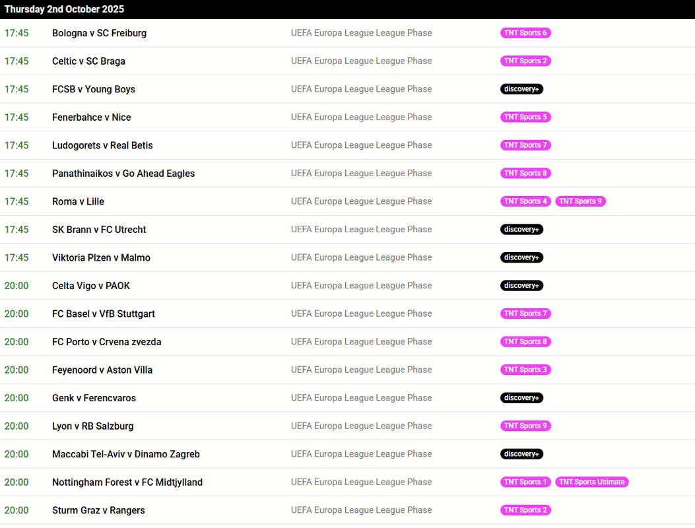Click discovery+ badge for SK Brann match
695x528 pixels.
(x=521, y=229)
